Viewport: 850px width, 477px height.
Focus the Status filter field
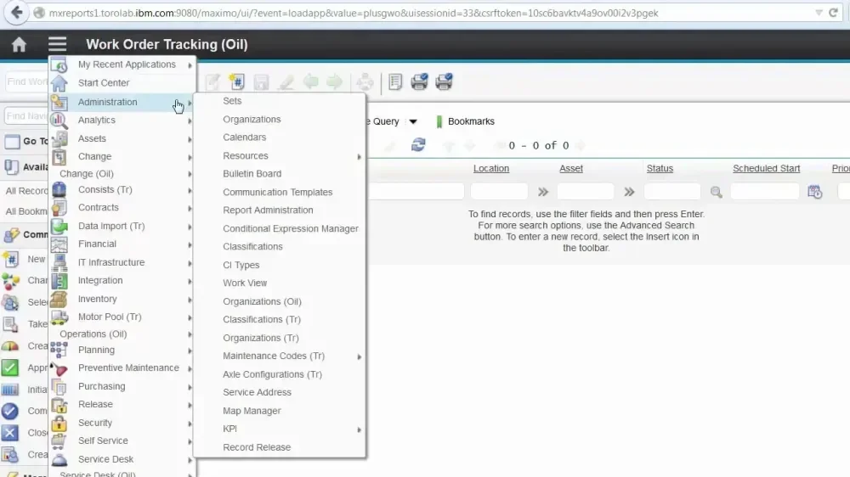[x=672, y=191]
